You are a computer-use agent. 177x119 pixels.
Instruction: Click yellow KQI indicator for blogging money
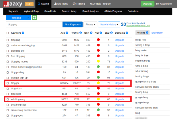(x=98, y=61)
